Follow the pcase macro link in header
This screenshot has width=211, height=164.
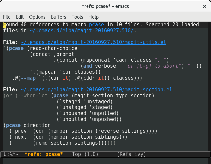96,25
